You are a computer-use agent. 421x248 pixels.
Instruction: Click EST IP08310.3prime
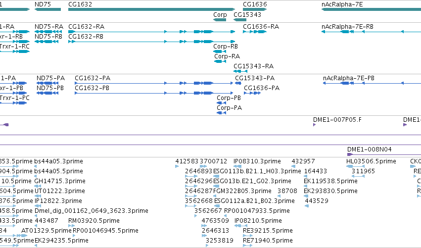[x=257, y=161]
